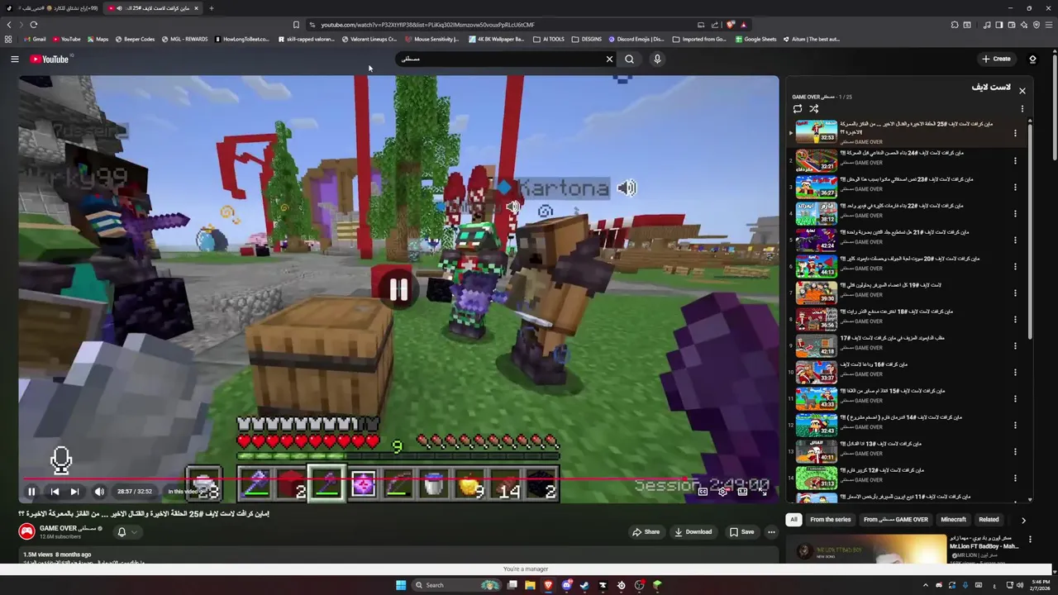Skip to next video in player
Viewport: 1058px width, 595px height.
point(74,492)
